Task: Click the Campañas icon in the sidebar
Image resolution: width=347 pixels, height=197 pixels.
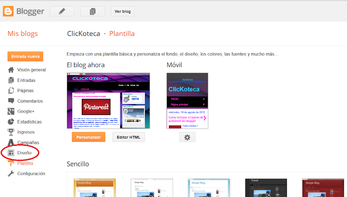Action: (11, 142)
